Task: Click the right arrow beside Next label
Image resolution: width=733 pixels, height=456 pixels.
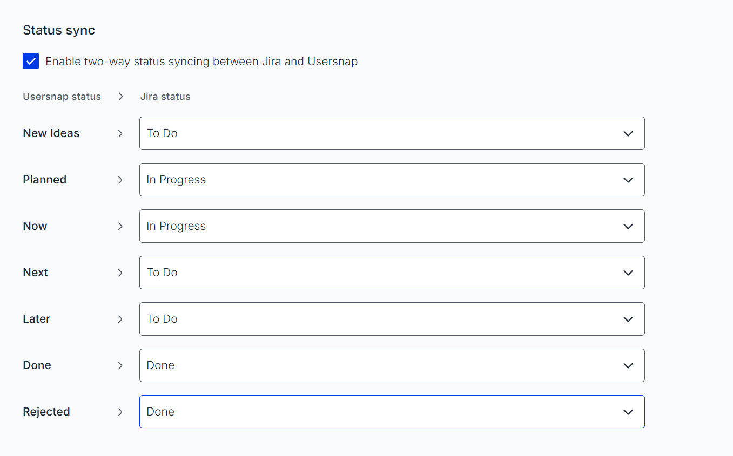Action: click(120, 273)
